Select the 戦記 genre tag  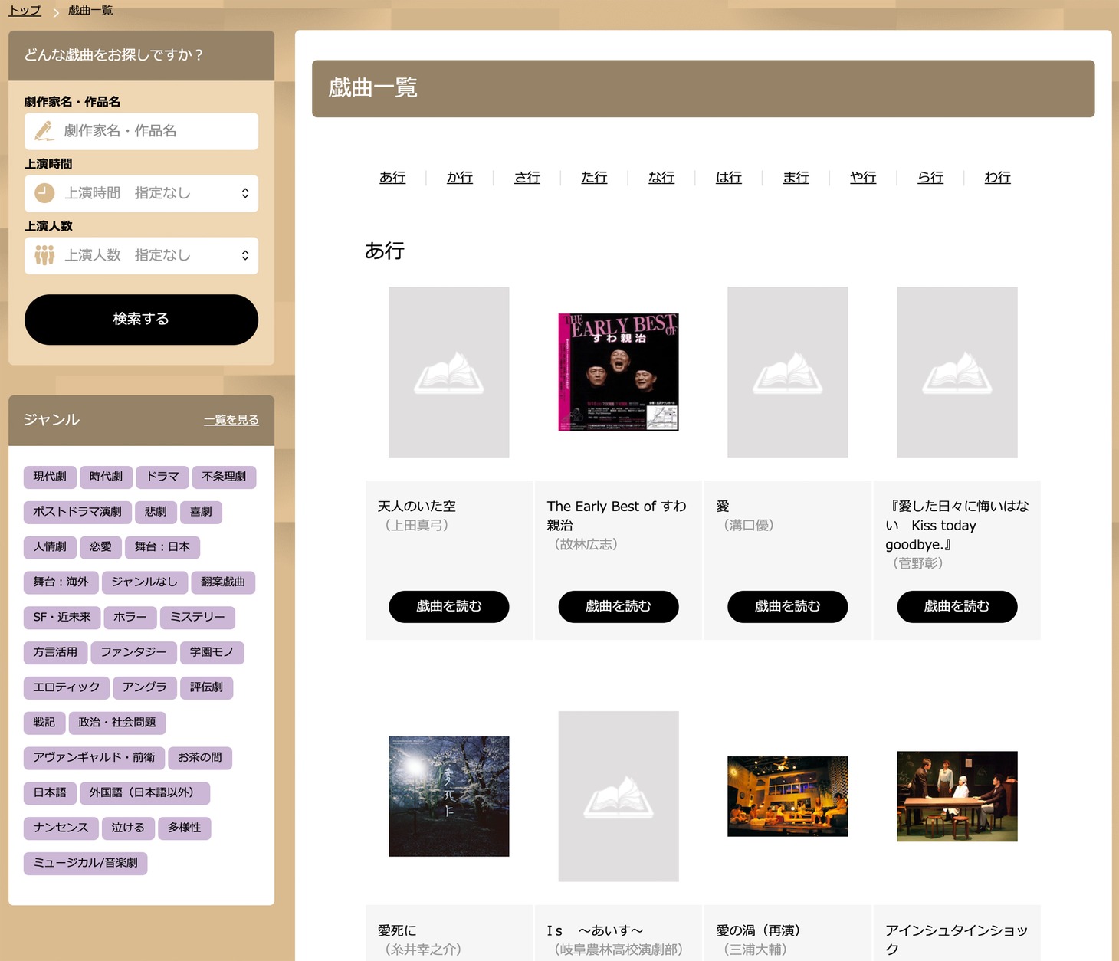tap(44, 723)
